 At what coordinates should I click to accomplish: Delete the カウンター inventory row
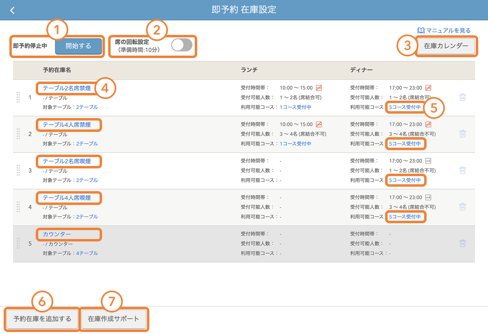(462, 243)
